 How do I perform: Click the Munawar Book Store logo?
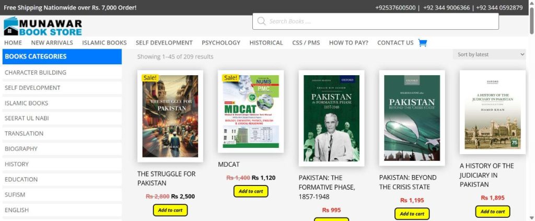pyautogui.click(x=43, y=27)
